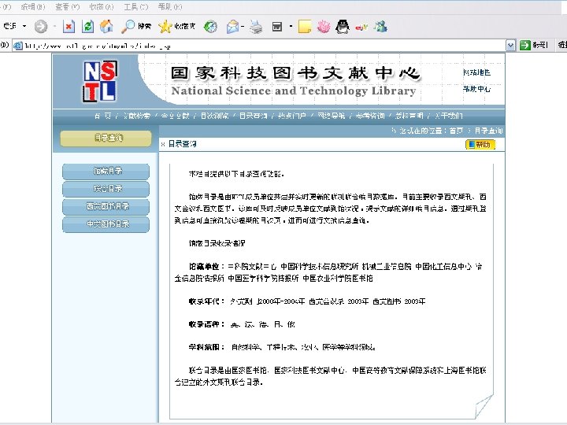Click 版权声明 in site navigation bar
The height and width of the screenshot is (425, 567).
(x=409, y=116)
